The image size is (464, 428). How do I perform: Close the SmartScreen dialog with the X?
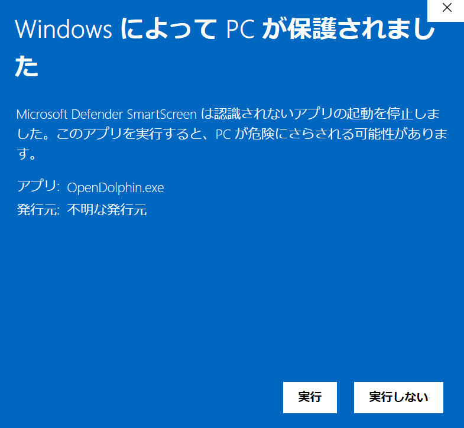pyautogui.click(x=447, y=8)
